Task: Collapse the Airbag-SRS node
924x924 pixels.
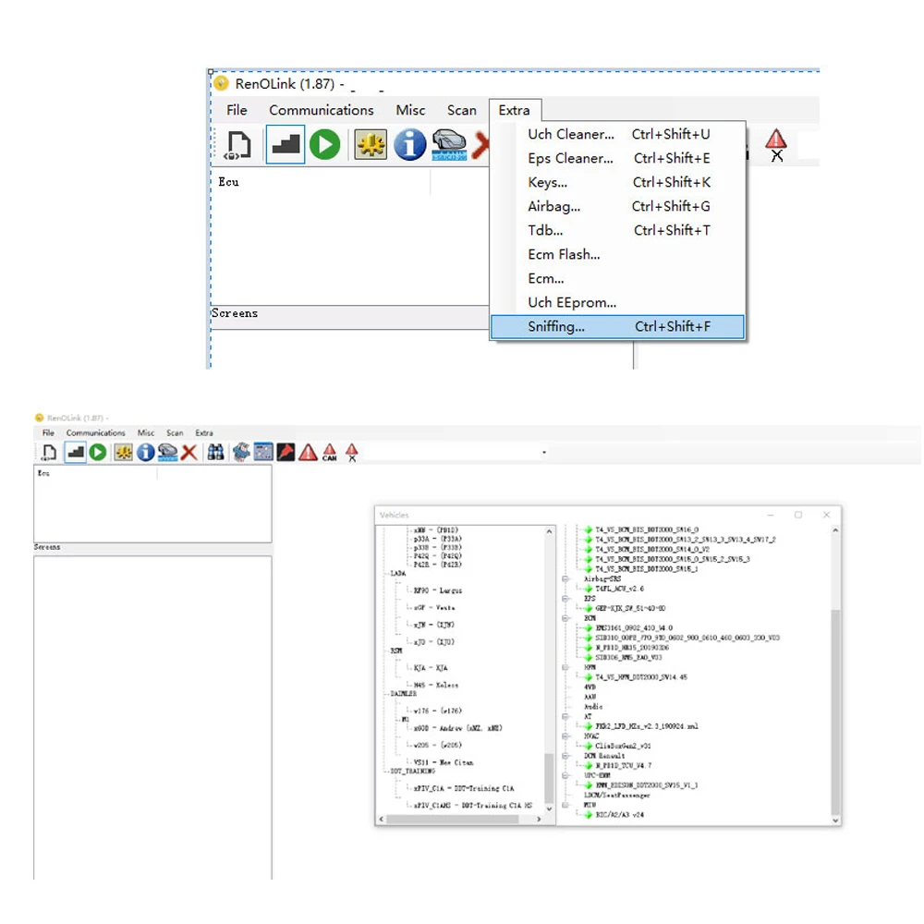Action: (x=565, y=579)
